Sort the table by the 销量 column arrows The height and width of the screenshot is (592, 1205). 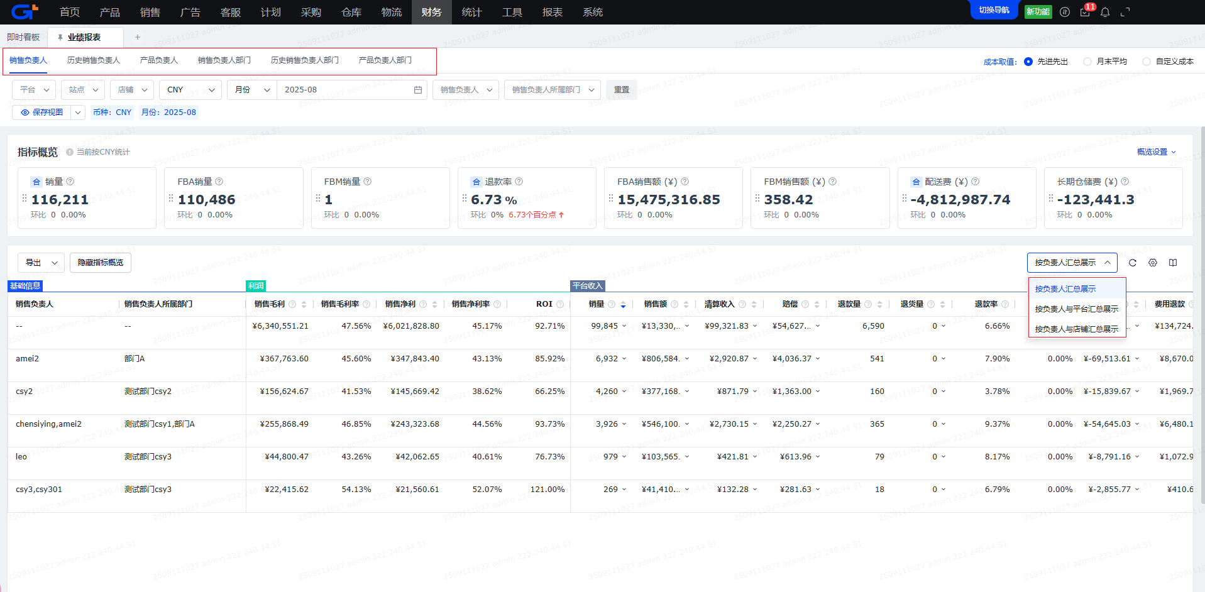pos(623,304)
